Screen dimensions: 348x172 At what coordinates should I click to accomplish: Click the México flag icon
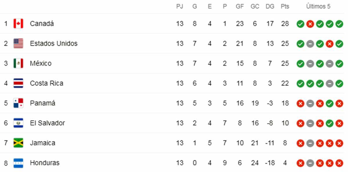[18, 63]
